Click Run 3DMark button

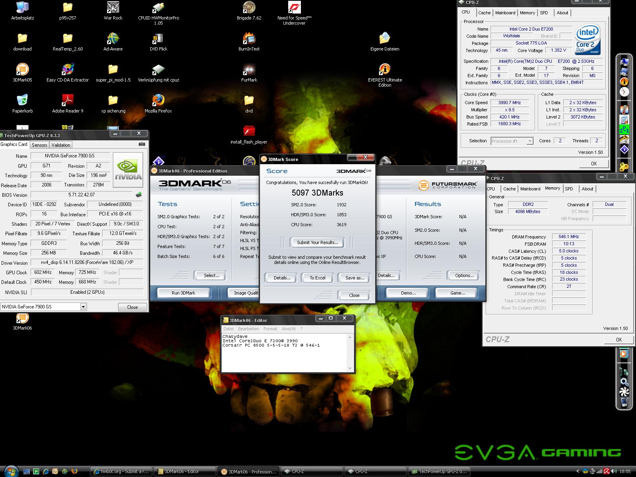(183, 293)
